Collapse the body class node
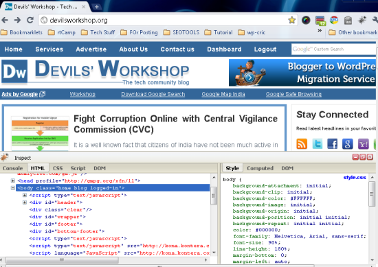This screenshot has width=378, height=267. pyautogui.click(x=13, y=188)
